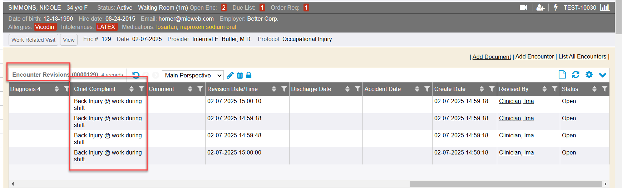This screenshot has width=622, height=188.
Task: Open the List All Encounters link
Action: click(582, 57)
